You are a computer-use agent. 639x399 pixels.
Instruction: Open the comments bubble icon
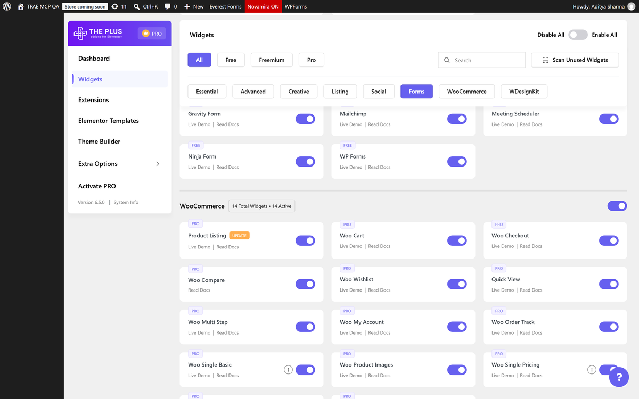point(168,6)
